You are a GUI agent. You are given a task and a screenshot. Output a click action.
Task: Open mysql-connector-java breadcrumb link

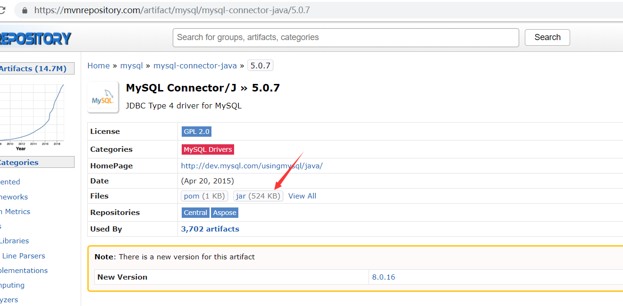point(195,66)
